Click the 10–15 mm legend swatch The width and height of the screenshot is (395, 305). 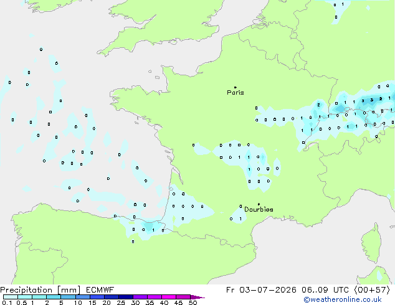tap(82, 297)
